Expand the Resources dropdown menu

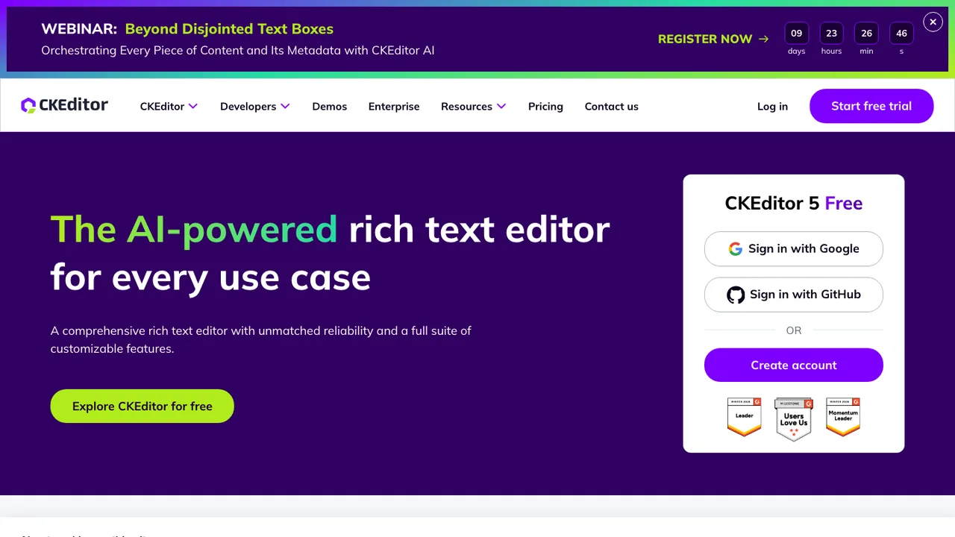[473, 107]
